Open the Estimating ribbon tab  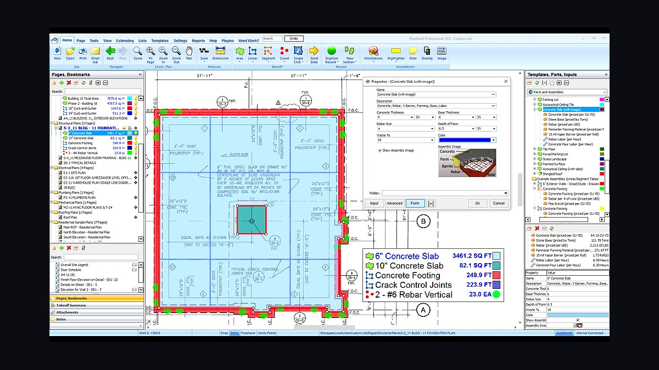pos(125,41)
